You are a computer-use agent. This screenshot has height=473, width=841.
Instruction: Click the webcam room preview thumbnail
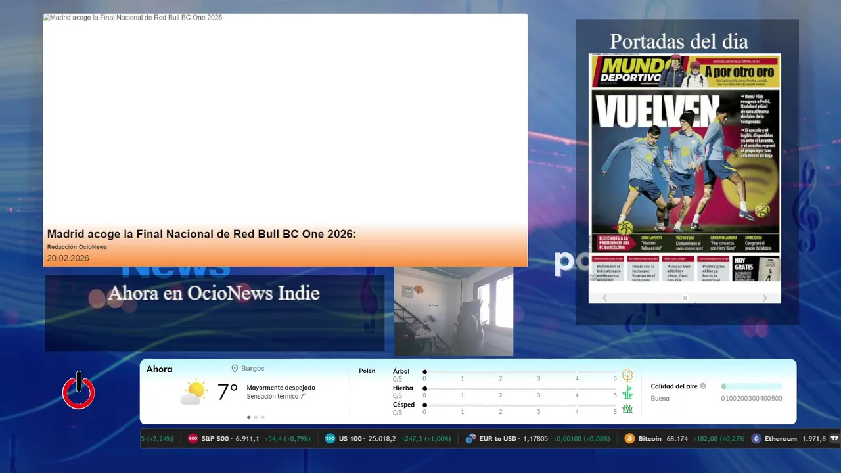tap(453, 311)
